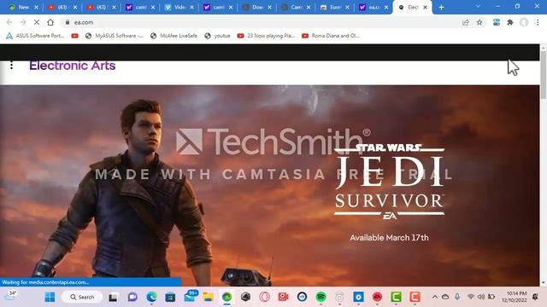
Task: Open the extensions puzzle piece menu
Action: pyautogui.click(x=510, y=22)
